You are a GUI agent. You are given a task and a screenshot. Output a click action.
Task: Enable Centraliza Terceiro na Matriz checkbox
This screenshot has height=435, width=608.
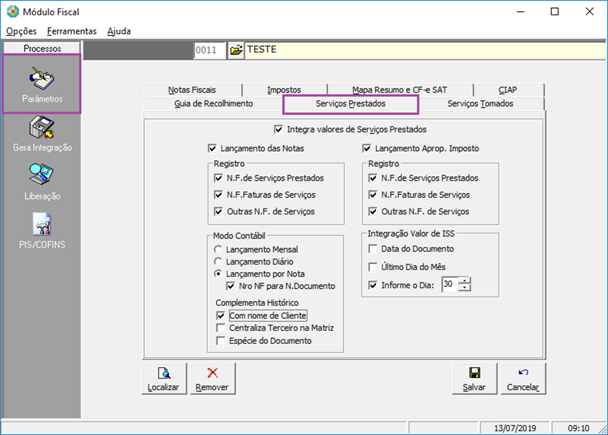[x=221, y=328]
